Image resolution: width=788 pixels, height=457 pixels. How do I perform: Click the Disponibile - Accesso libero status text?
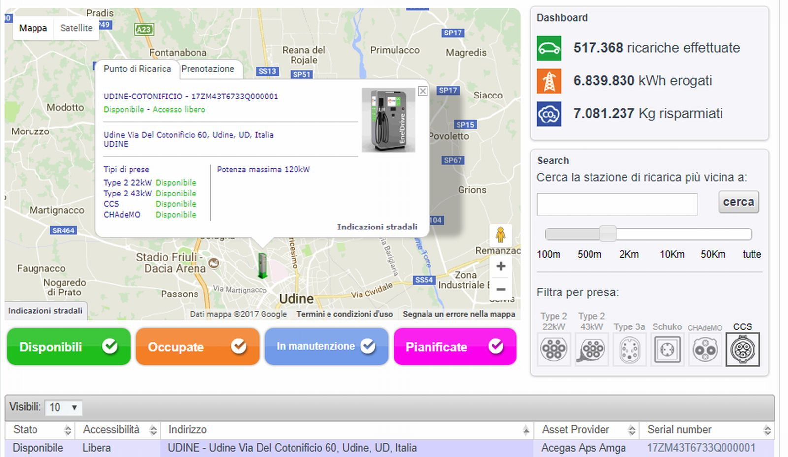[155, 110]
